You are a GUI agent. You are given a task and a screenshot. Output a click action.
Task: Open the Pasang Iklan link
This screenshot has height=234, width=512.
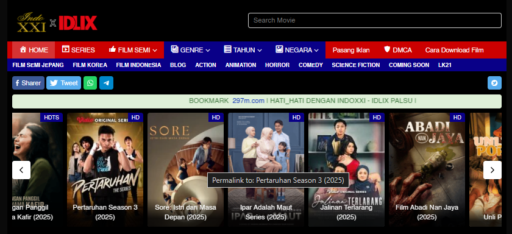pos(351,50)
